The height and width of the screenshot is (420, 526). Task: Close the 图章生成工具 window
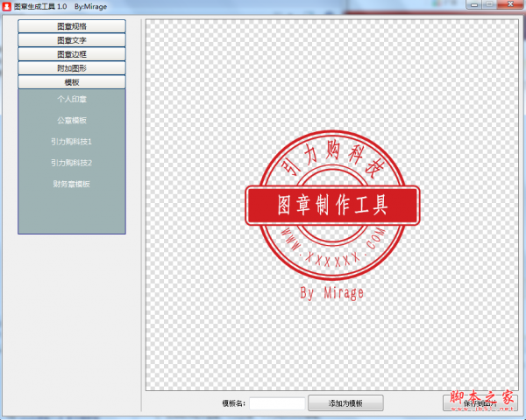pos(508,5)
